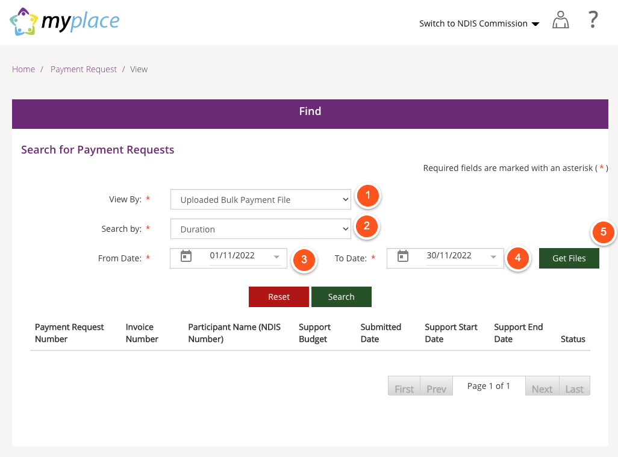The width and height of the screenshot is (618, 457).
Task: Click the Get Files button
Action: pyautogui.click(x=569, y=258)
